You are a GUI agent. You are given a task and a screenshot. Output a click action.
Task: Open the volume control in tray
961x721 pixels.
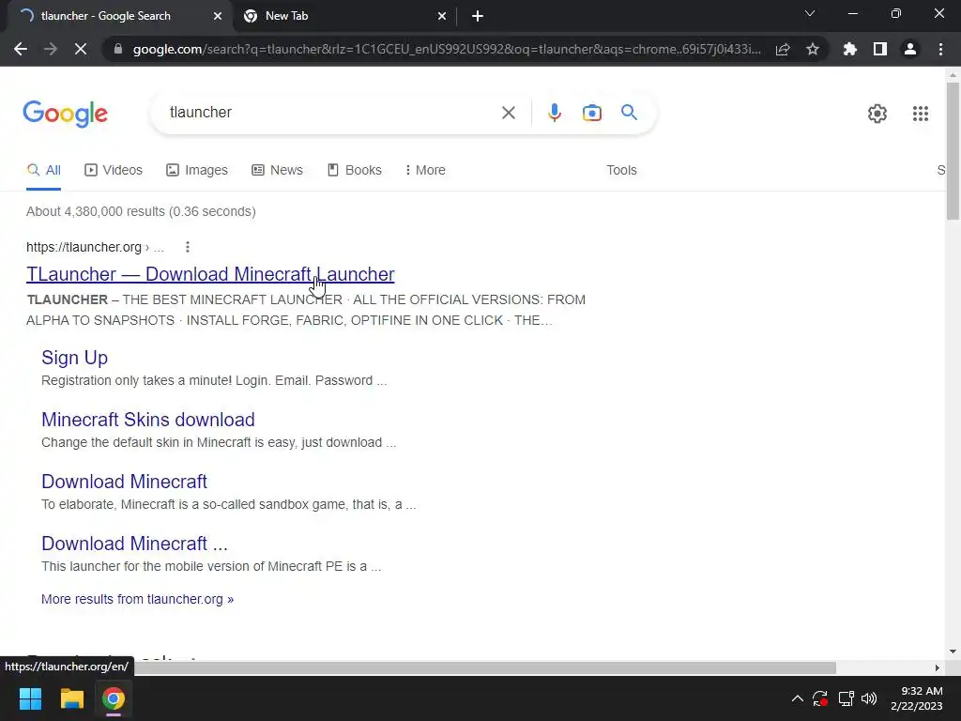pos(869,698)
